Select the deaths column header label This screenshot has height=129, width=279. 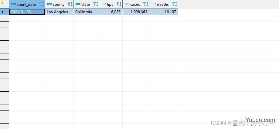coord(163,5)
